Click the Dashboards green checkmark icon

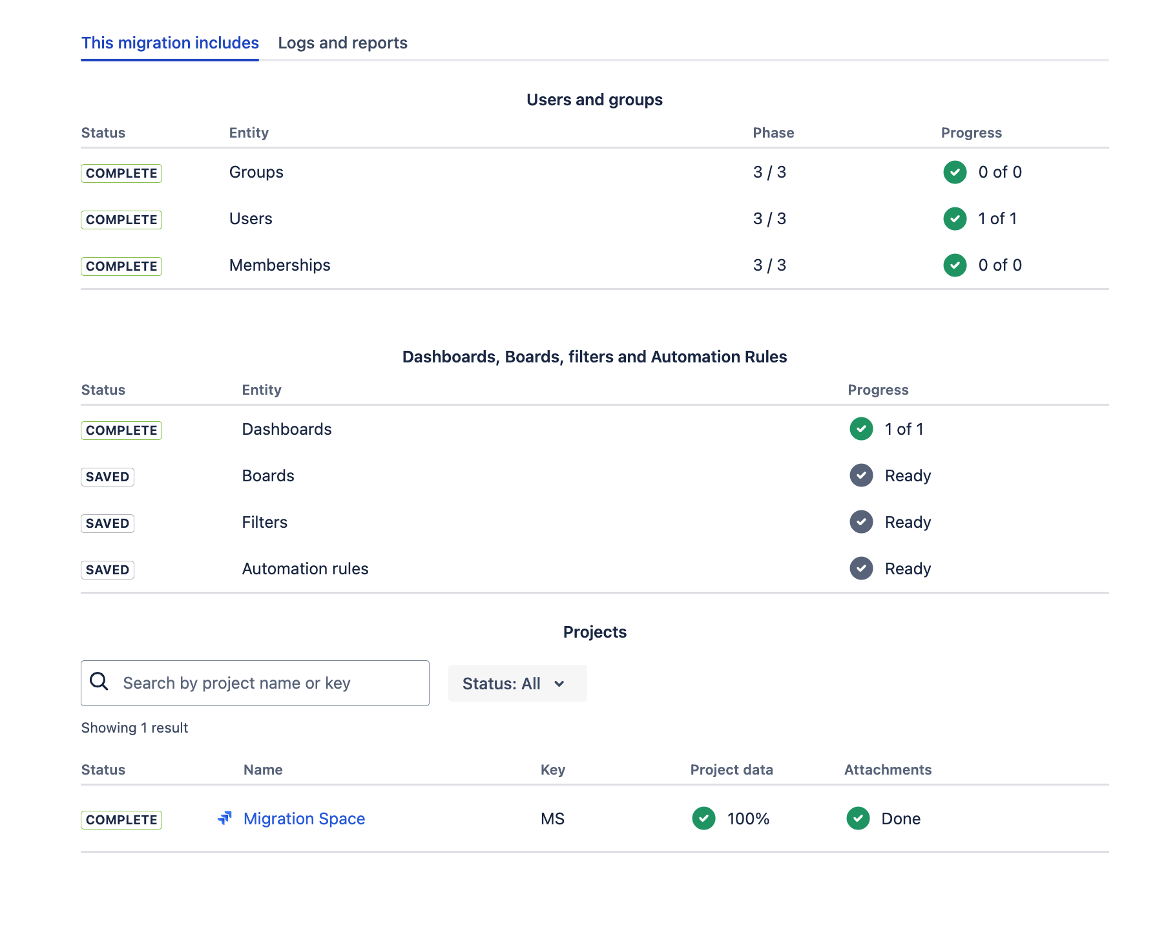tap(861, 429)
